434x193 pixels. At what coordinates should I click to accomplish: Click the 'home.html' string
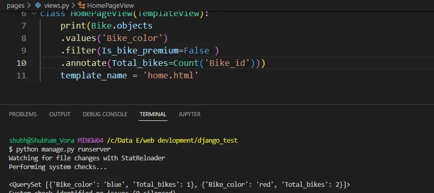171,76
